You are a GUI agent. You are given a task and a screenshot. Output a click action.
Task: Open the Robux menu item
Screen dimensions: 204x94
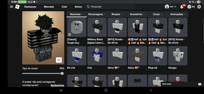(x=79, y=7)
